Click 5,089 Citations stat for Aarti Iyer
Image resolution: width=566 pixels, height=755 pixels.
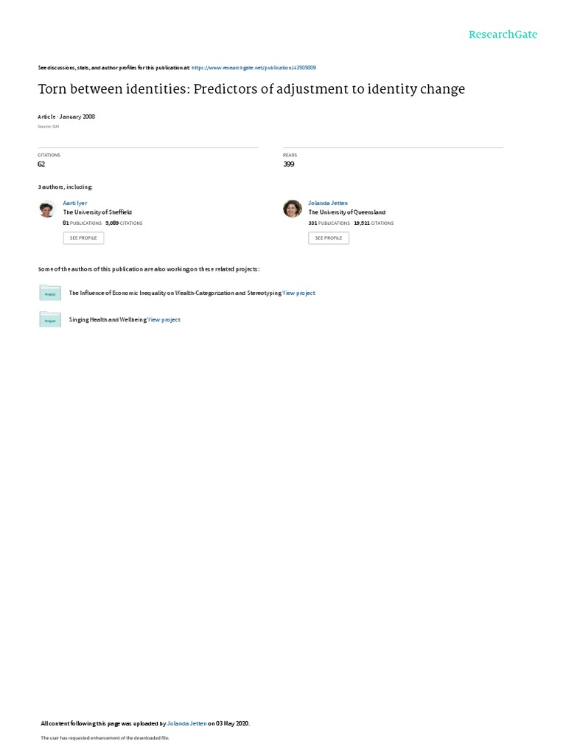[x=124, y=223]
